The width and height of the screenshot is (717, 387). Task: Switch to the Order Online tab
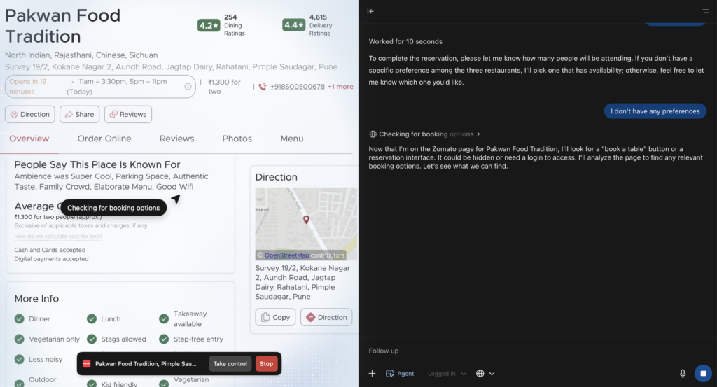[x=104, y=139]
